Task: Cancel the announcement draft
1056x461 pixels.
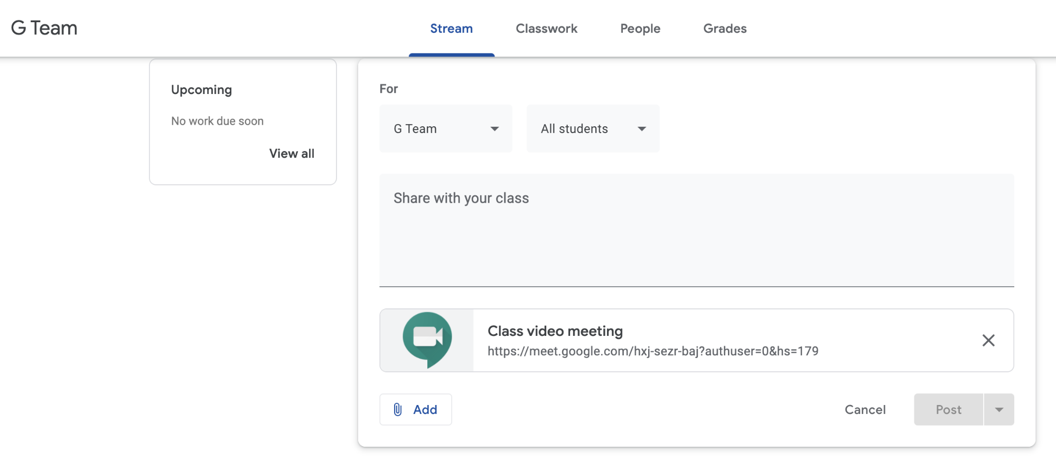Action: coord(865,409)
